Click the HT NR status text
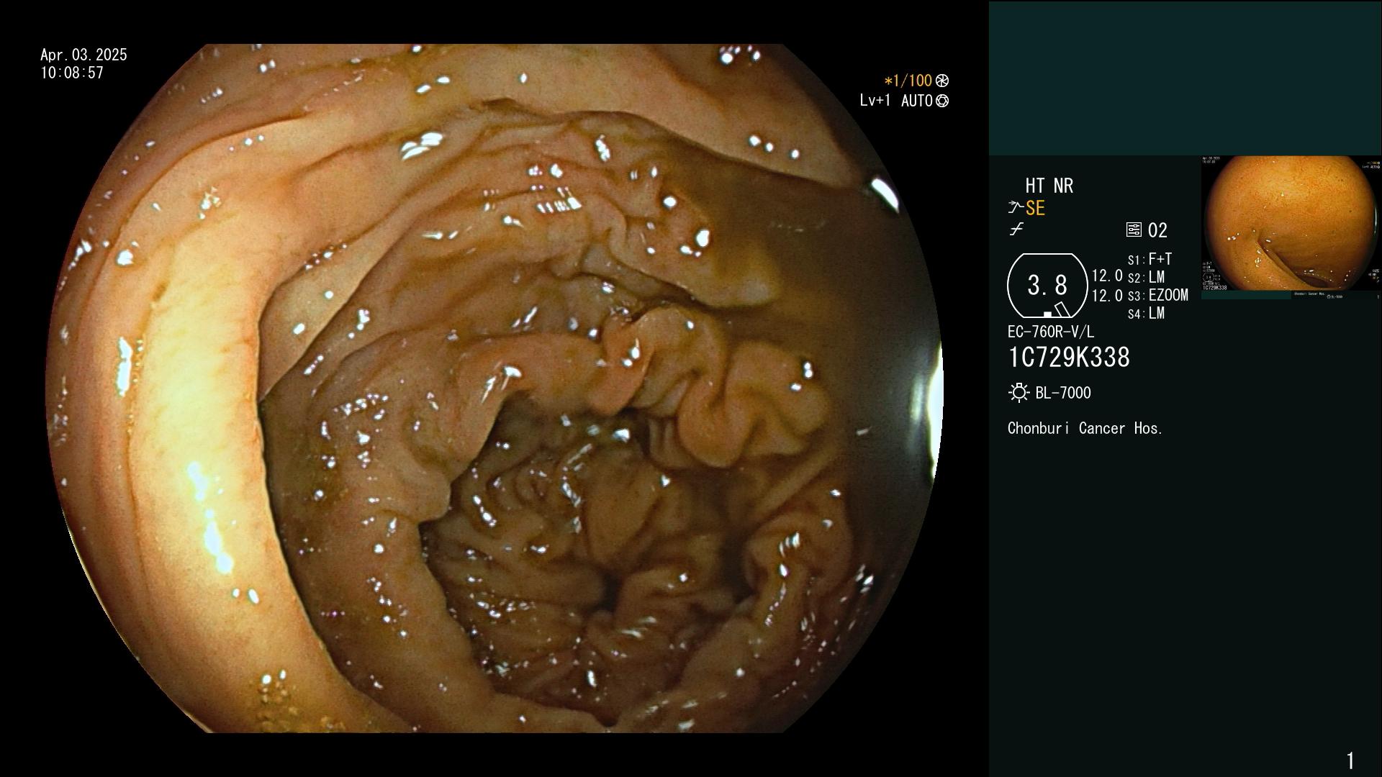 [1049, 186]
